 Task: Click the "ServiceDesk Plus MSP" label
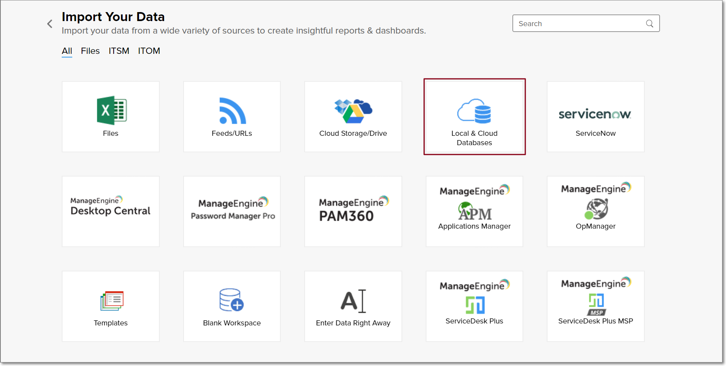click(x=596, y=321)
